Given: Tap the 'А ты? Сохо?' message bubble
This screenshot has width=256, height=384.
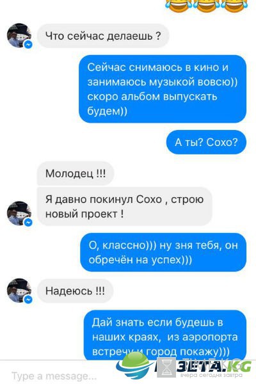Looking at the screenshot, I should (x=206, y=142).
